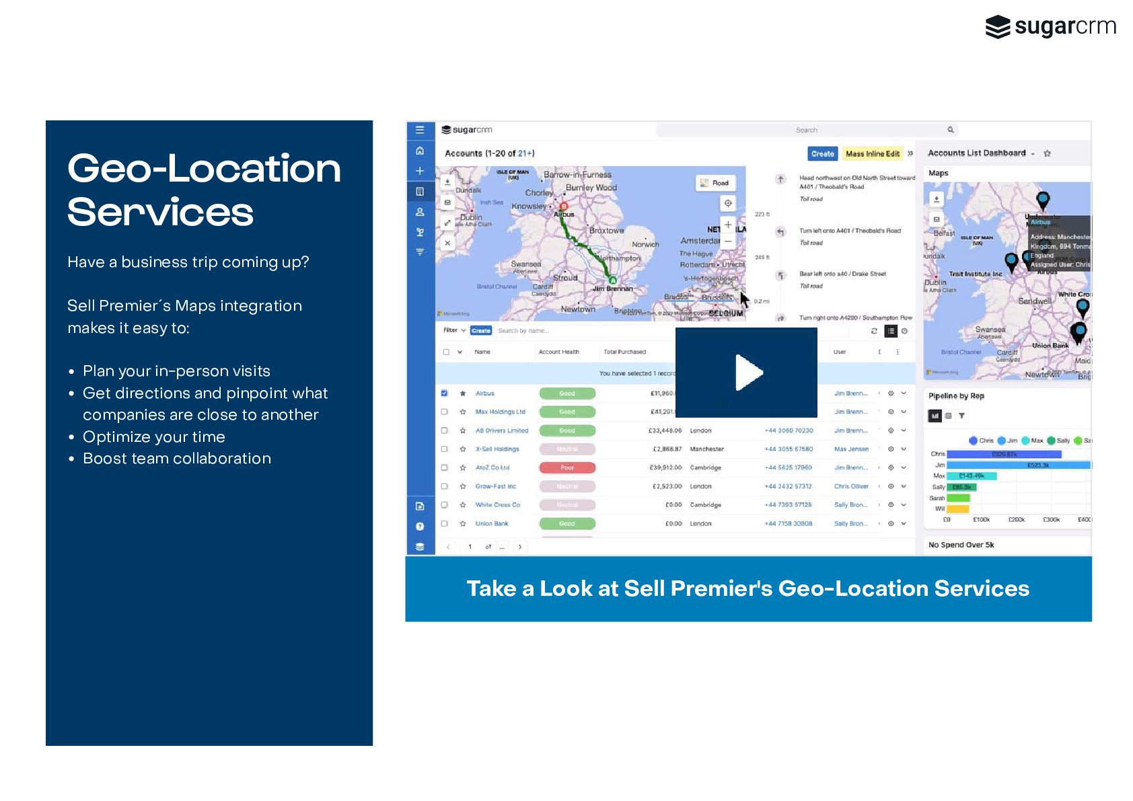Expand row actions for X-Sell Holdings
Image resolution: width=1133 pixels, height=801 pixels.
point(904,449)
